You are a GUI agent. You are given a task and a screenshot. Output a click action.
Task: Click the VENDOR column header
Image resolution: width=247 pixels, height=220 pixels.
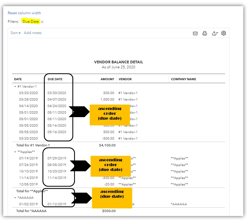[x=125, y=79]
